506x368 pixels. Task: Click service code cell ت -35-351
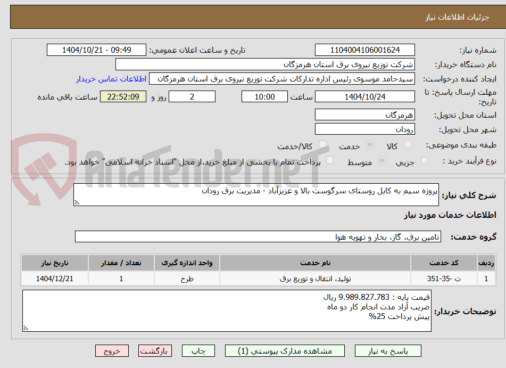[444, 279]
